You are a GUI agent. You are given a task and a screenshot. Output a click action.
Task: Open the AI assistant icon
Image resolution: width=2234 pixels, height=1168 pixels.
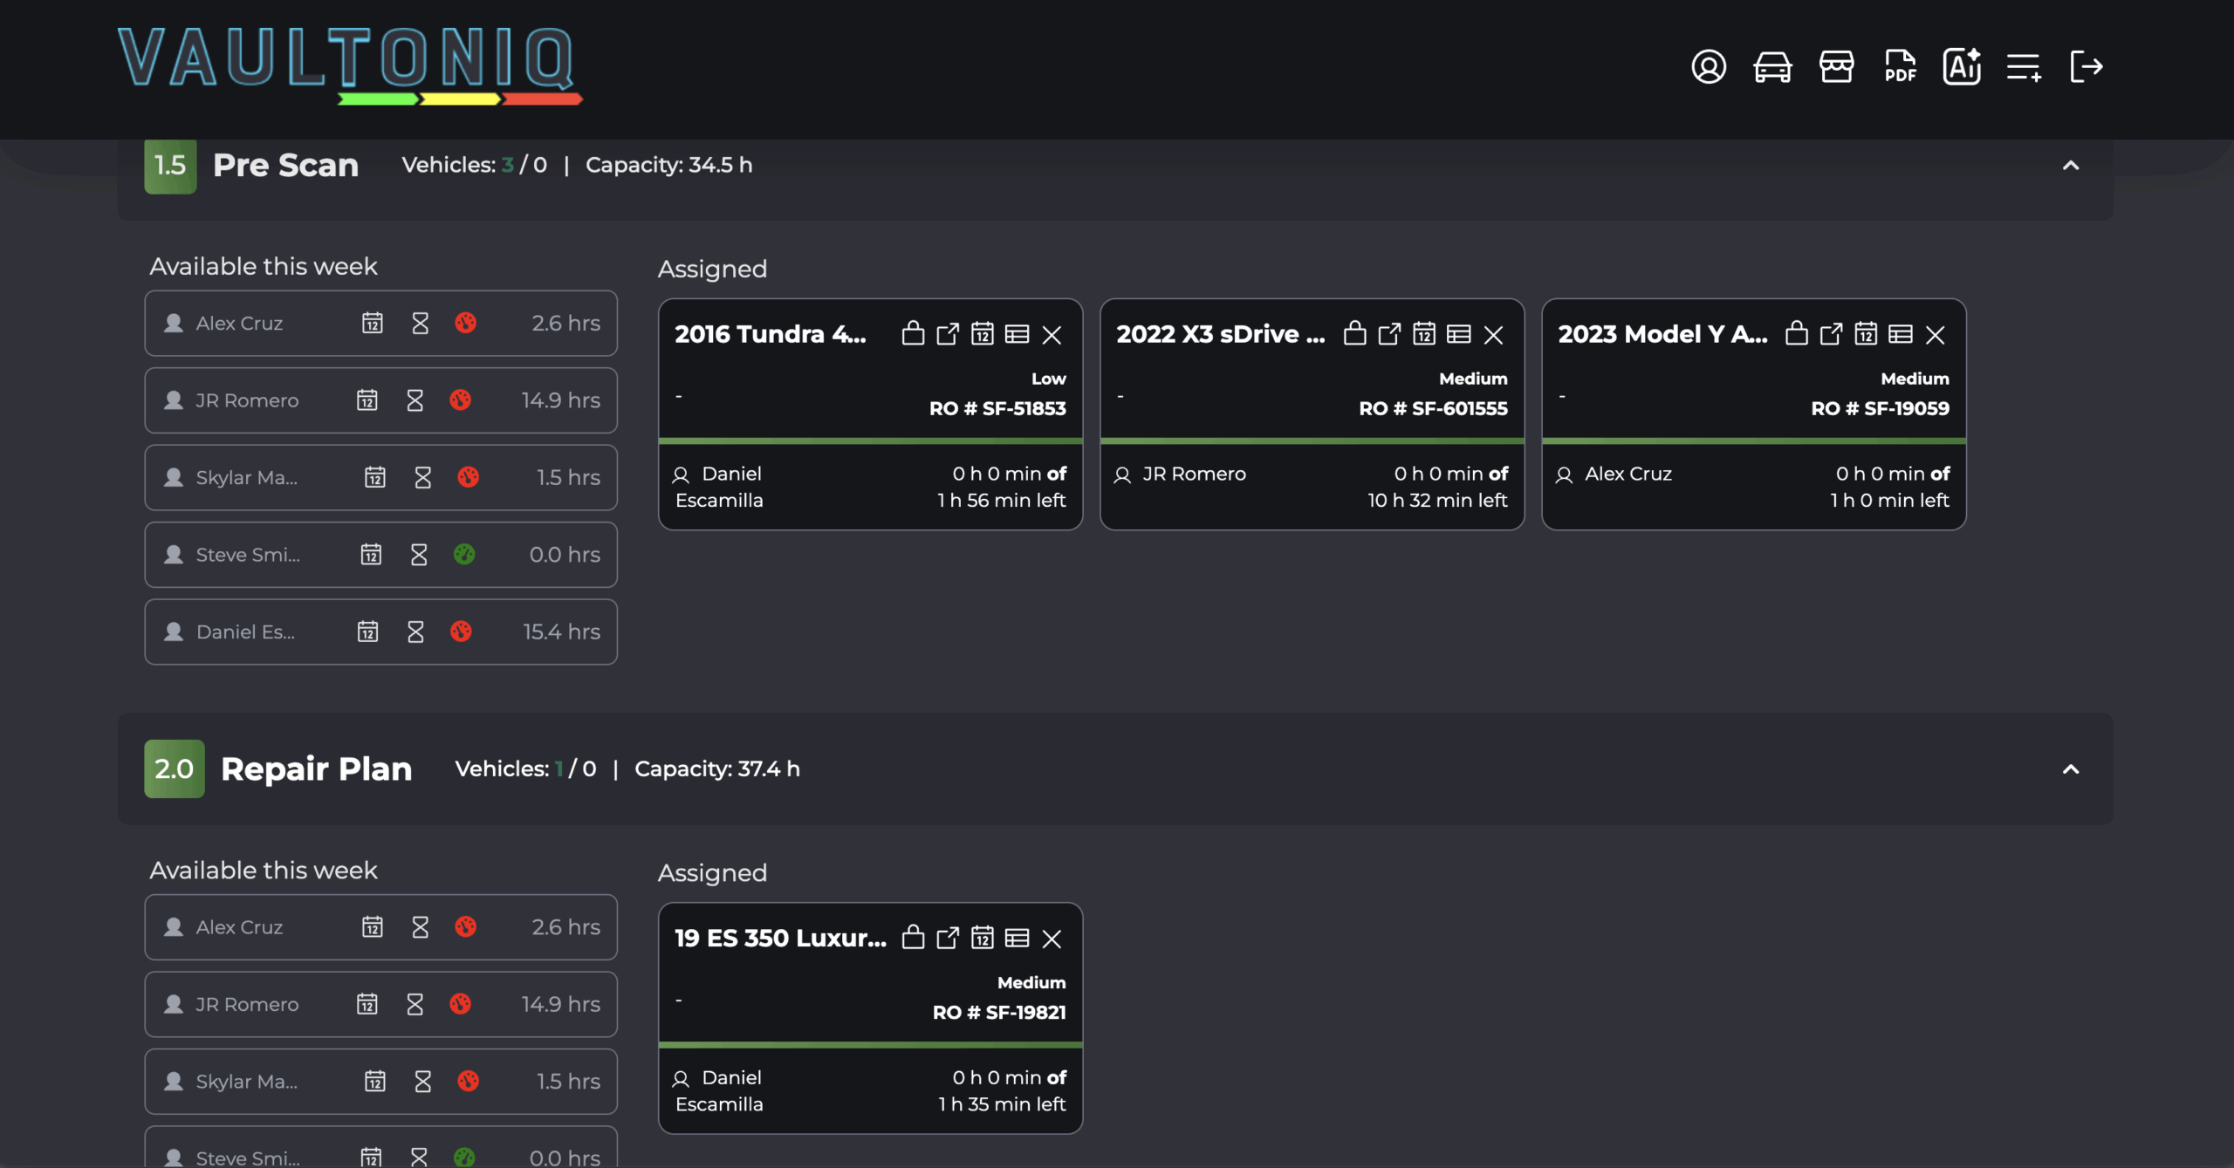(x=1961, y=66)
